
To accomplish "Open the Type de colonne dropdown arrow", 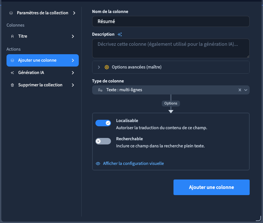I will click(x=246, y=90).
